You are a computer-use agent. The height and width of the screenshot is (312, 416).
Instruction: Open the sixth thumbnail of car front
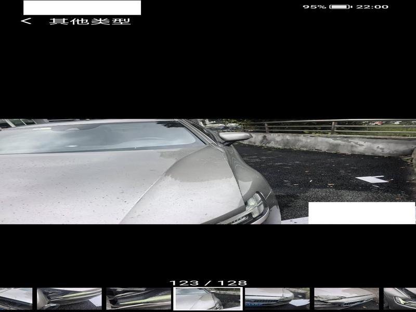[x=346, y=299]
